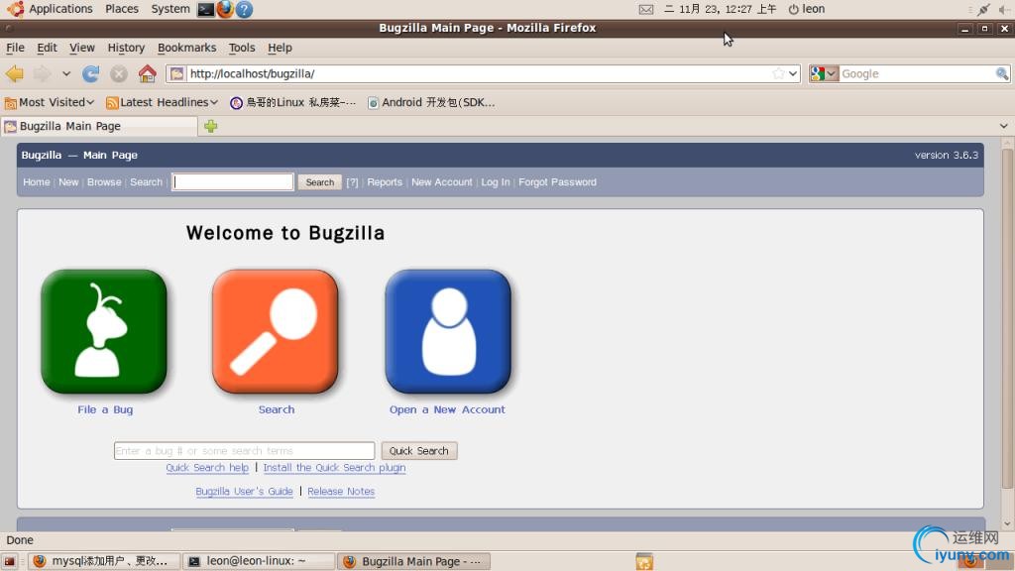The image size is (1015, 571).
Task: Open the Release Notes link
Action: tap(341, 492)
